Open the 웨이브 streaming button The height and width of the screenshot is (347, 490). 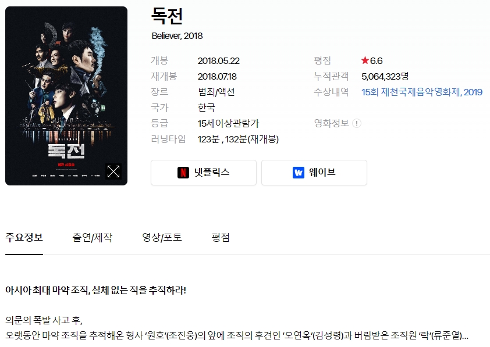point(314,173)
